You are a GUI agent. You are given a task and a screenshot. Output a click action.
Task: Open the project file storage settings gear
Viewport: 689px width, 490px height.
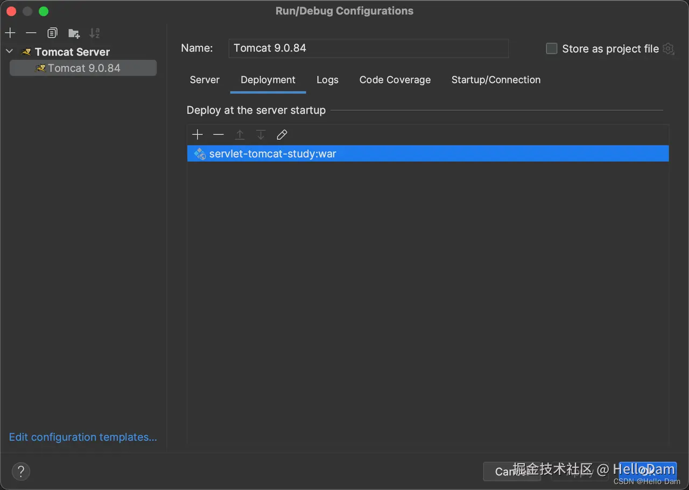coord(669,49)
